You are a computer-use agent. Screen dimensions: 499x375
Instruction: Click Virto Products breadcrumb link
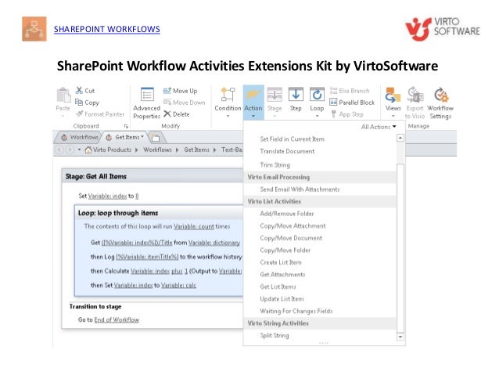[x=112, y=150]
